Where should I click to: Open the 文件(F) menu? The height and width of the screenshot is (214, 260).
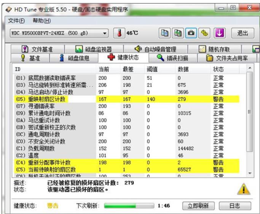pos(16,21)
